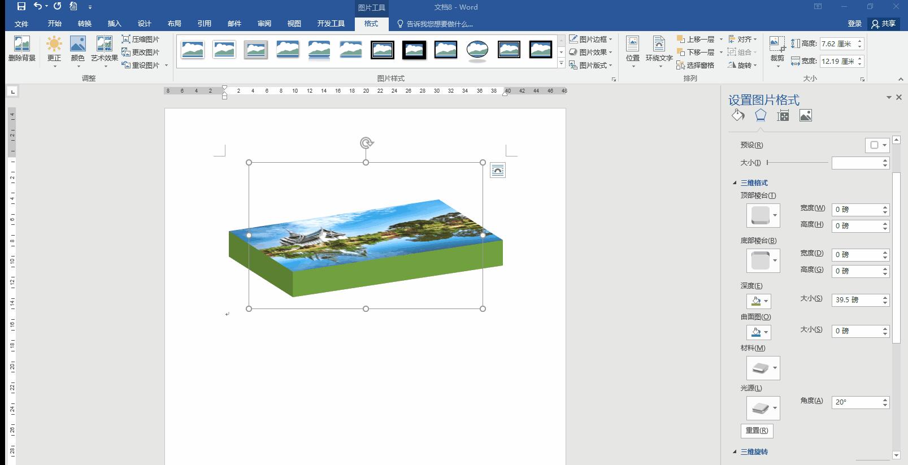Open the 深度 depth color picker
The width and height of the screenshot is (908, 465).
point(758,301)
